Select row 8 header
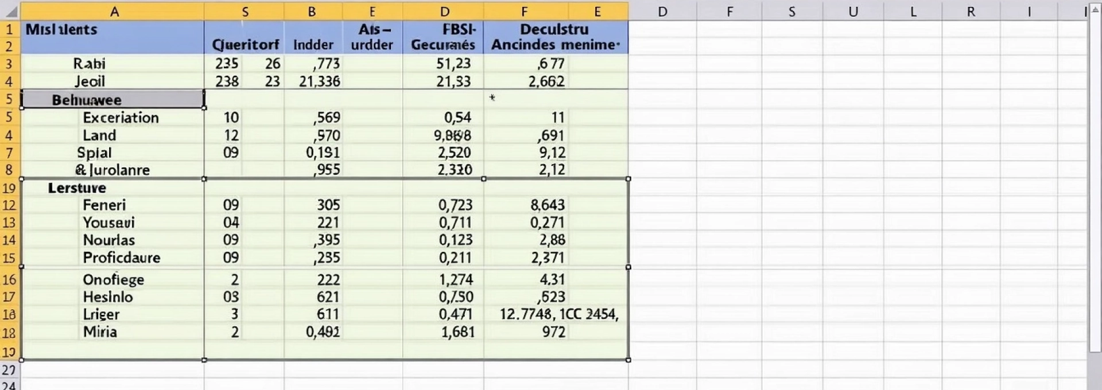1102x390 pixels. point(10,170)
